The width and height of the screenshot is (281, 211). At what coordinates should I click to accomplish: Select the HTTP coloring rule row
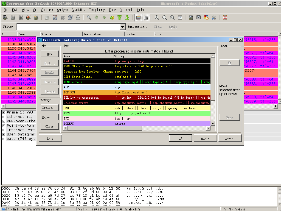(137, 113)
